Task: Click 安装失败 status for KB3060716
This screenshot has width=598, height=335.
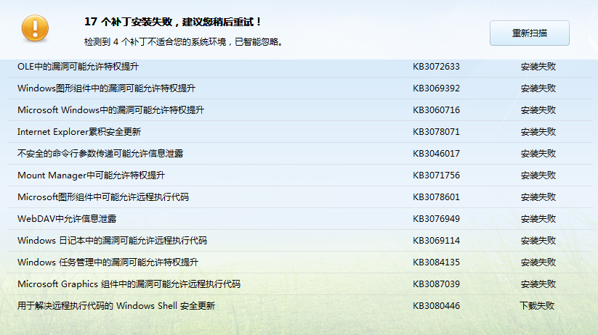Action: pyautogui.click(x=538, y=110)
